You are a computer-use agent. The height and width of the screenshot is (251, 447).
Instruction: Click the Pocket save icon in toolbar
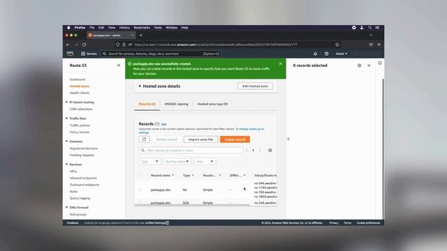coord(371,45)
